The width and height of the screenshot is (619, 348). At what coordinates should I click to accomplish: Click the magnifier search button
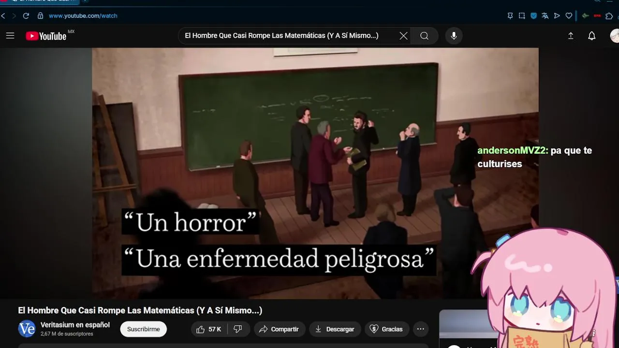(x=424, y=36)
